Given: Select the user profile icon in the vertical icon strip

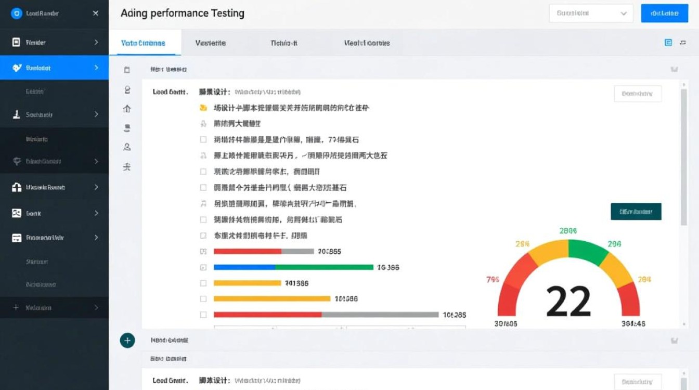Looking at the screenshot, I should (x=127, y=147).
